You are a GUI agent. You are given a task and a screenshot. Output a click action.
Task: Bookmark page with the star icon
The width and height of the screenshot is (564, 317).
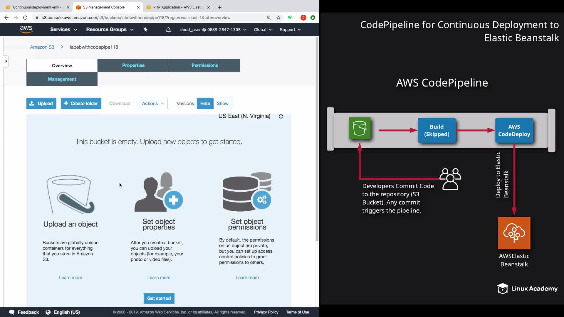[x=278, y=18]
